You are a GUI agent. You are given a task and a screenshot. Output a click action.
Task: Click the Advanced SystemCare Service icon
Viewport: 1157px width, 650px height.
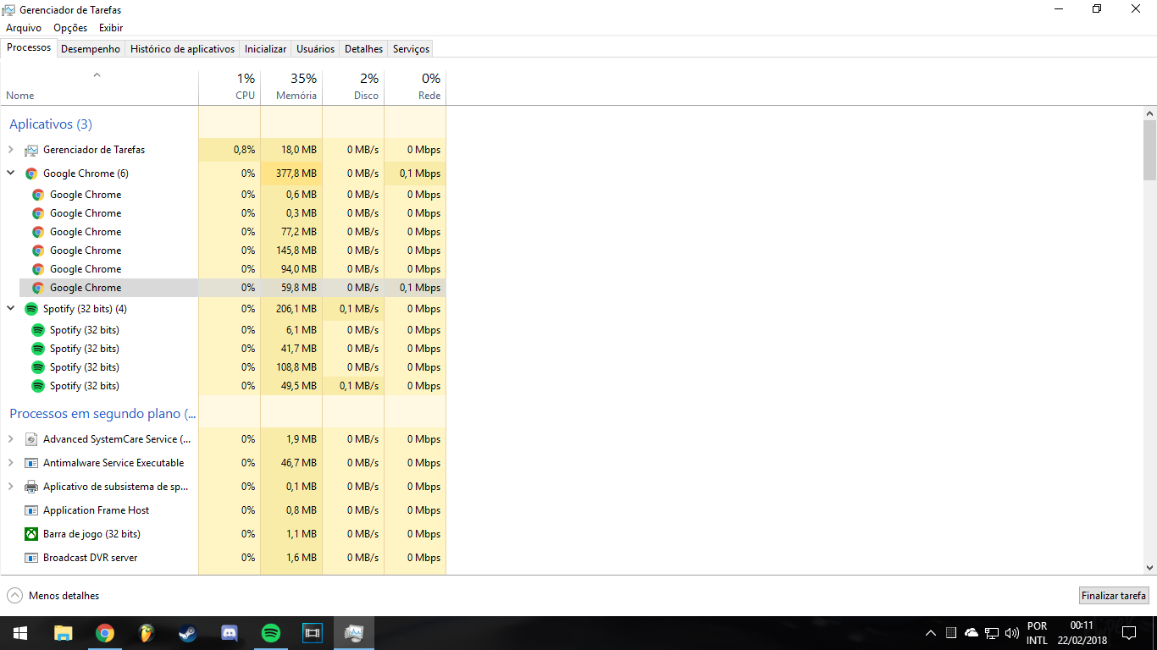tap(31, 439)
